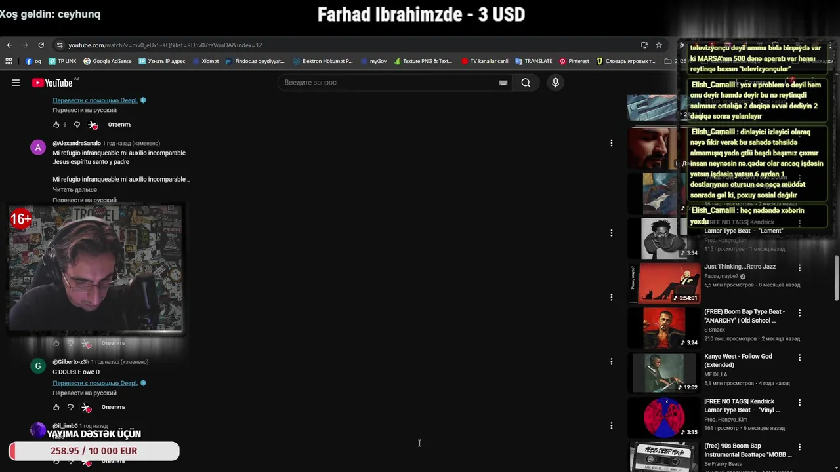Reply (Ответить) to the comment with 6 likes
Screen dimensions: 840x472
(x=119, y=125)
